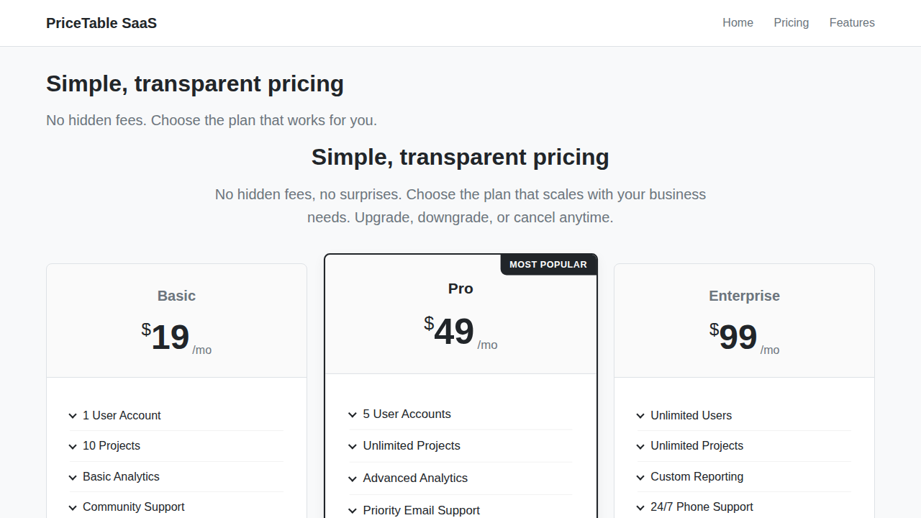This screenshot has width=921, height=518.
Task: Click the chevron next to Basic Analytics
Action: pos(73,477)
